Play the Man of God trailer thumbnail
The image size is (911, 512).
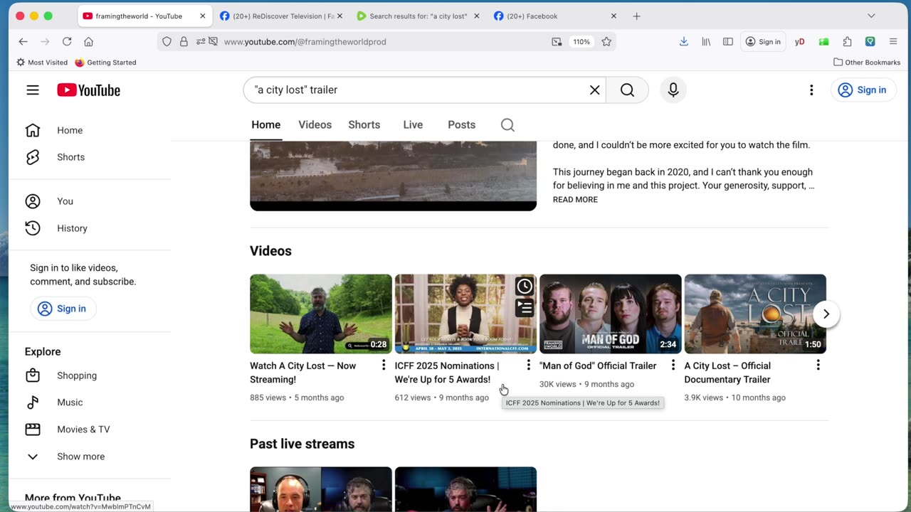[x=611, y=314]
